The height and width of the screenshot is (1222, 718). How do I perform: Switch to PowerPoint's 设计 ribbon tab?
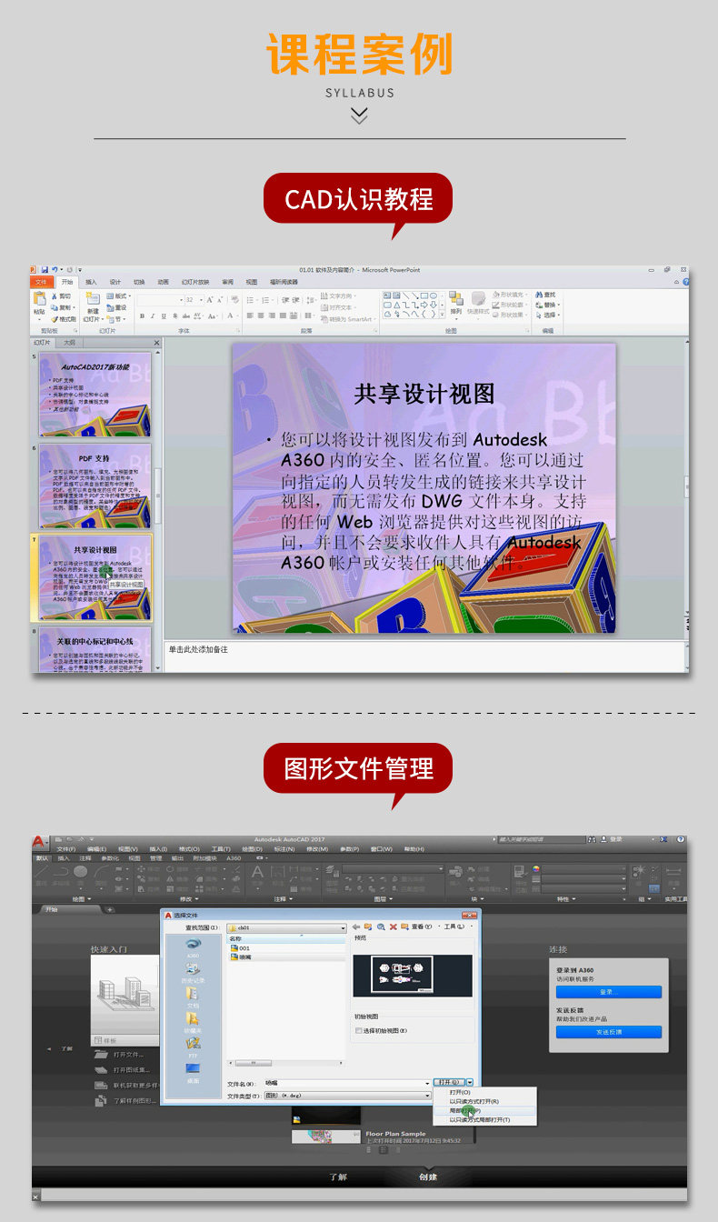pos(115,282)
